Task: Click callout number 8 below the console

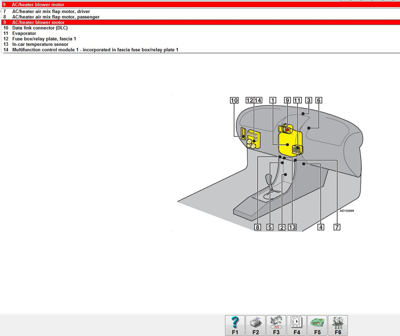Action: pos(258,227)
